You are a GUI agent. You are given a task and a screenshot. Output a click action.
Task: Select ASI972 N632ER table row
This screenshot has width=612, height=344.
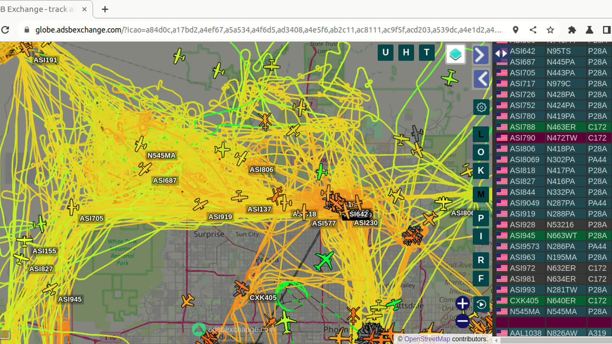[552, 268]
